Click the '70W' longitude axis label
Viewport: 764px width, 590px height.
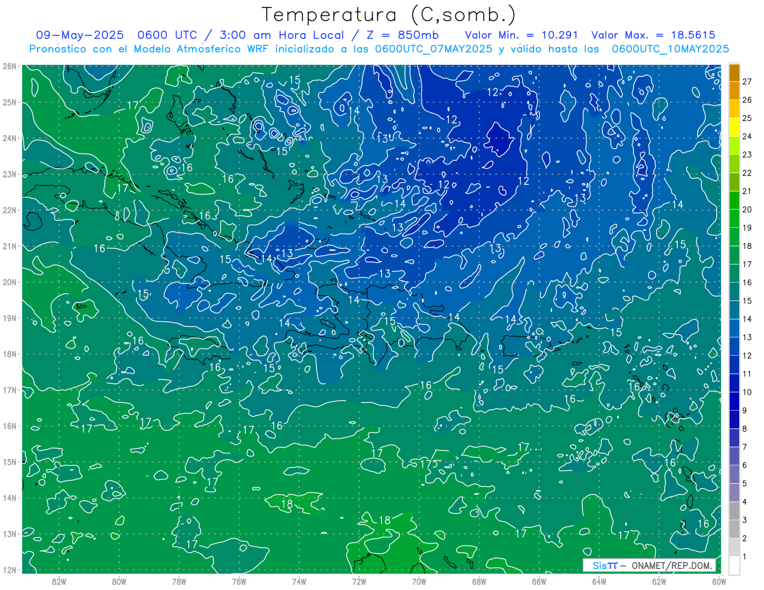click(x=419, y=580)
